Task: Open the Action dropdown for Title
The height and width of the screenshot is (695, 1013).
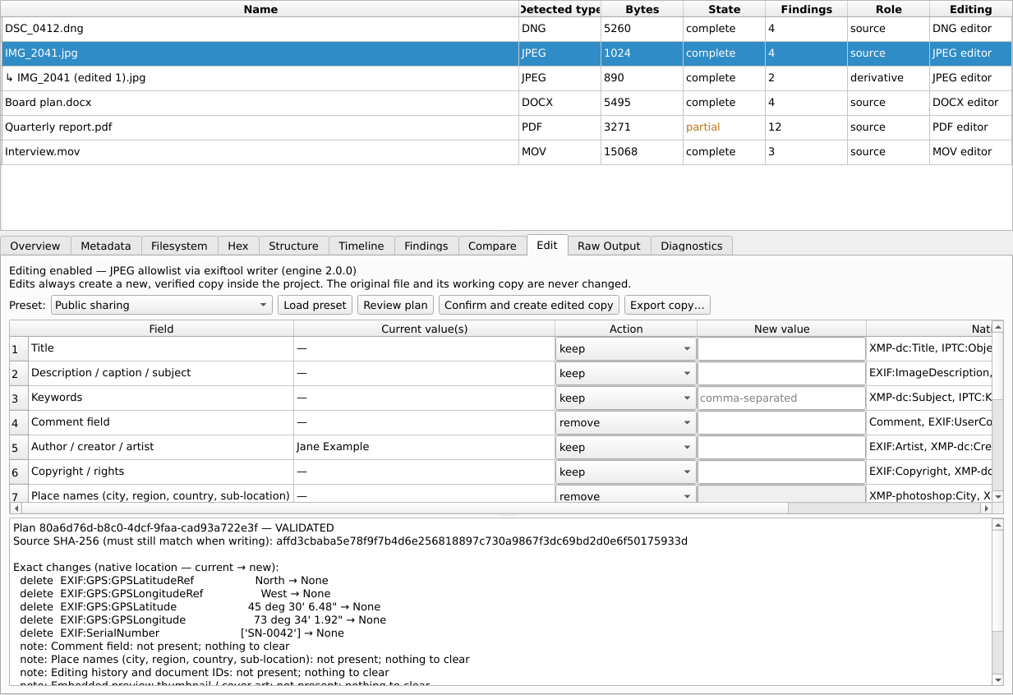Action: pos(625,348)
